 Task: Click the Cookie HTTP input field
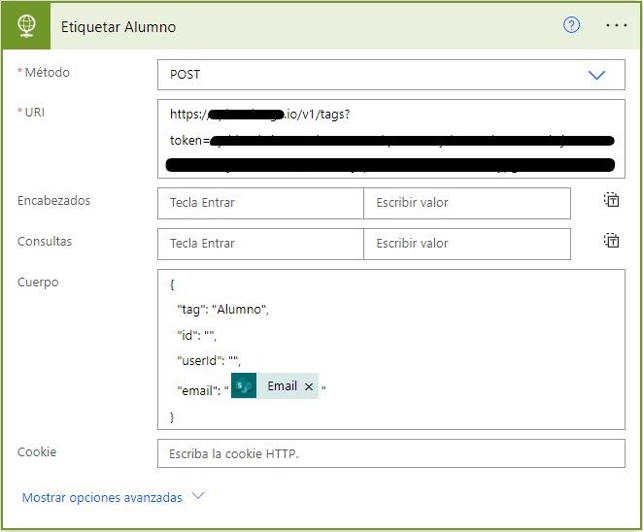(x=391, y=453)
